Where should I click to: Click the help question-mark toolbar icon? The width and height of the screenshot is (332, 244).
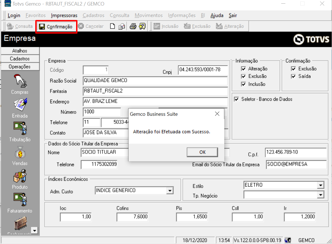click(x=142, y=26)
